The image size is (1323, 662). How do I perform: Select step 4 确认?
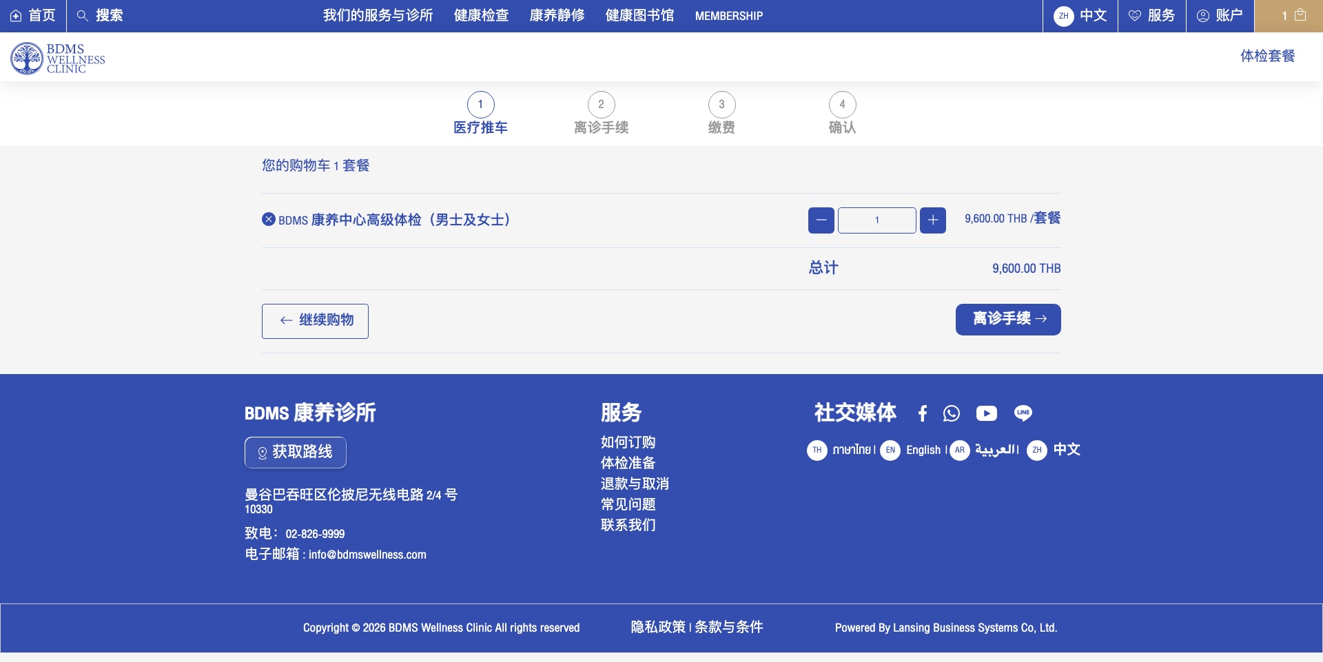843,114
